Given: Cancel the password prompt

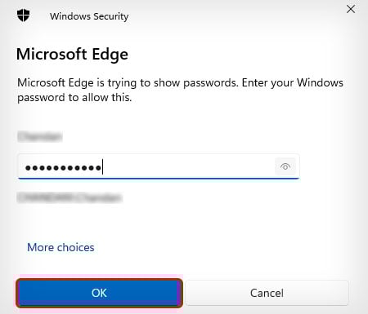Looking at the screenshot, I should 267,293.
